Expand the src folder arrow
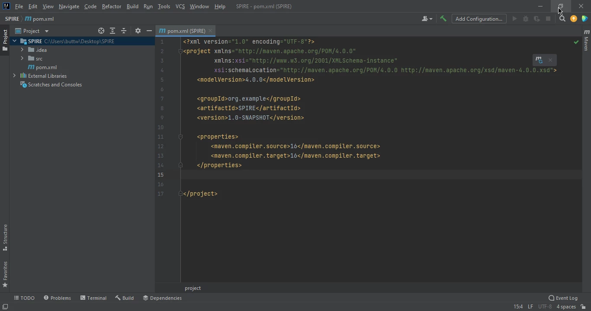The image size is (591, 311). coord(22,59)
